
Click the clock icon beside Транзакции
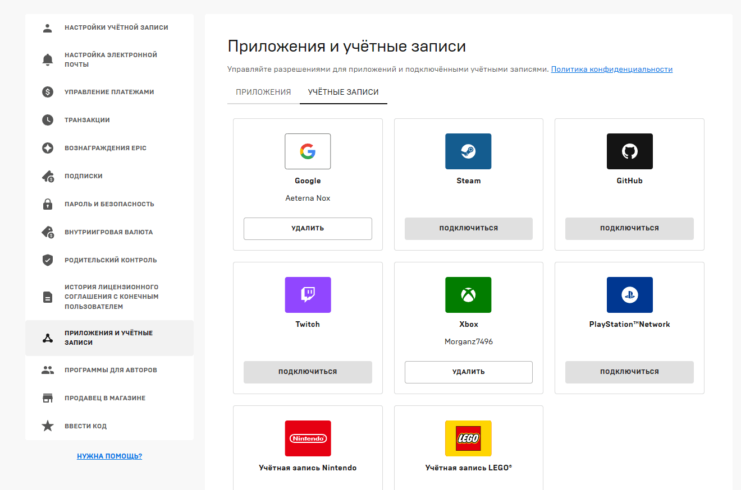click(x=48, y=120)
